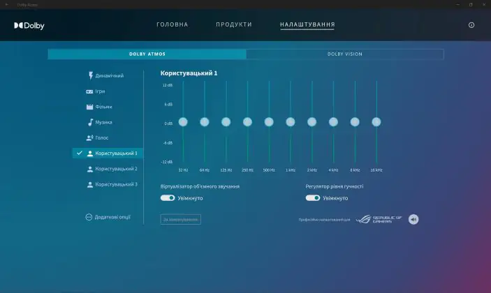The image size is (491, 293).
Task: Switch to the DOLBY VISION tab
Action: point(345,54)
